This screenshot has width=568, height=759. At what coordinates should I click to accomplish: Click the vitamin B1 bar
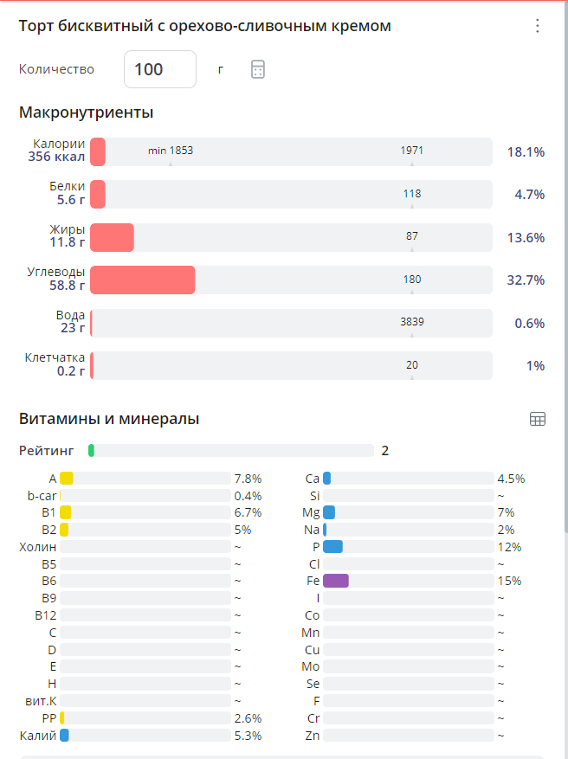click(145, 512)
